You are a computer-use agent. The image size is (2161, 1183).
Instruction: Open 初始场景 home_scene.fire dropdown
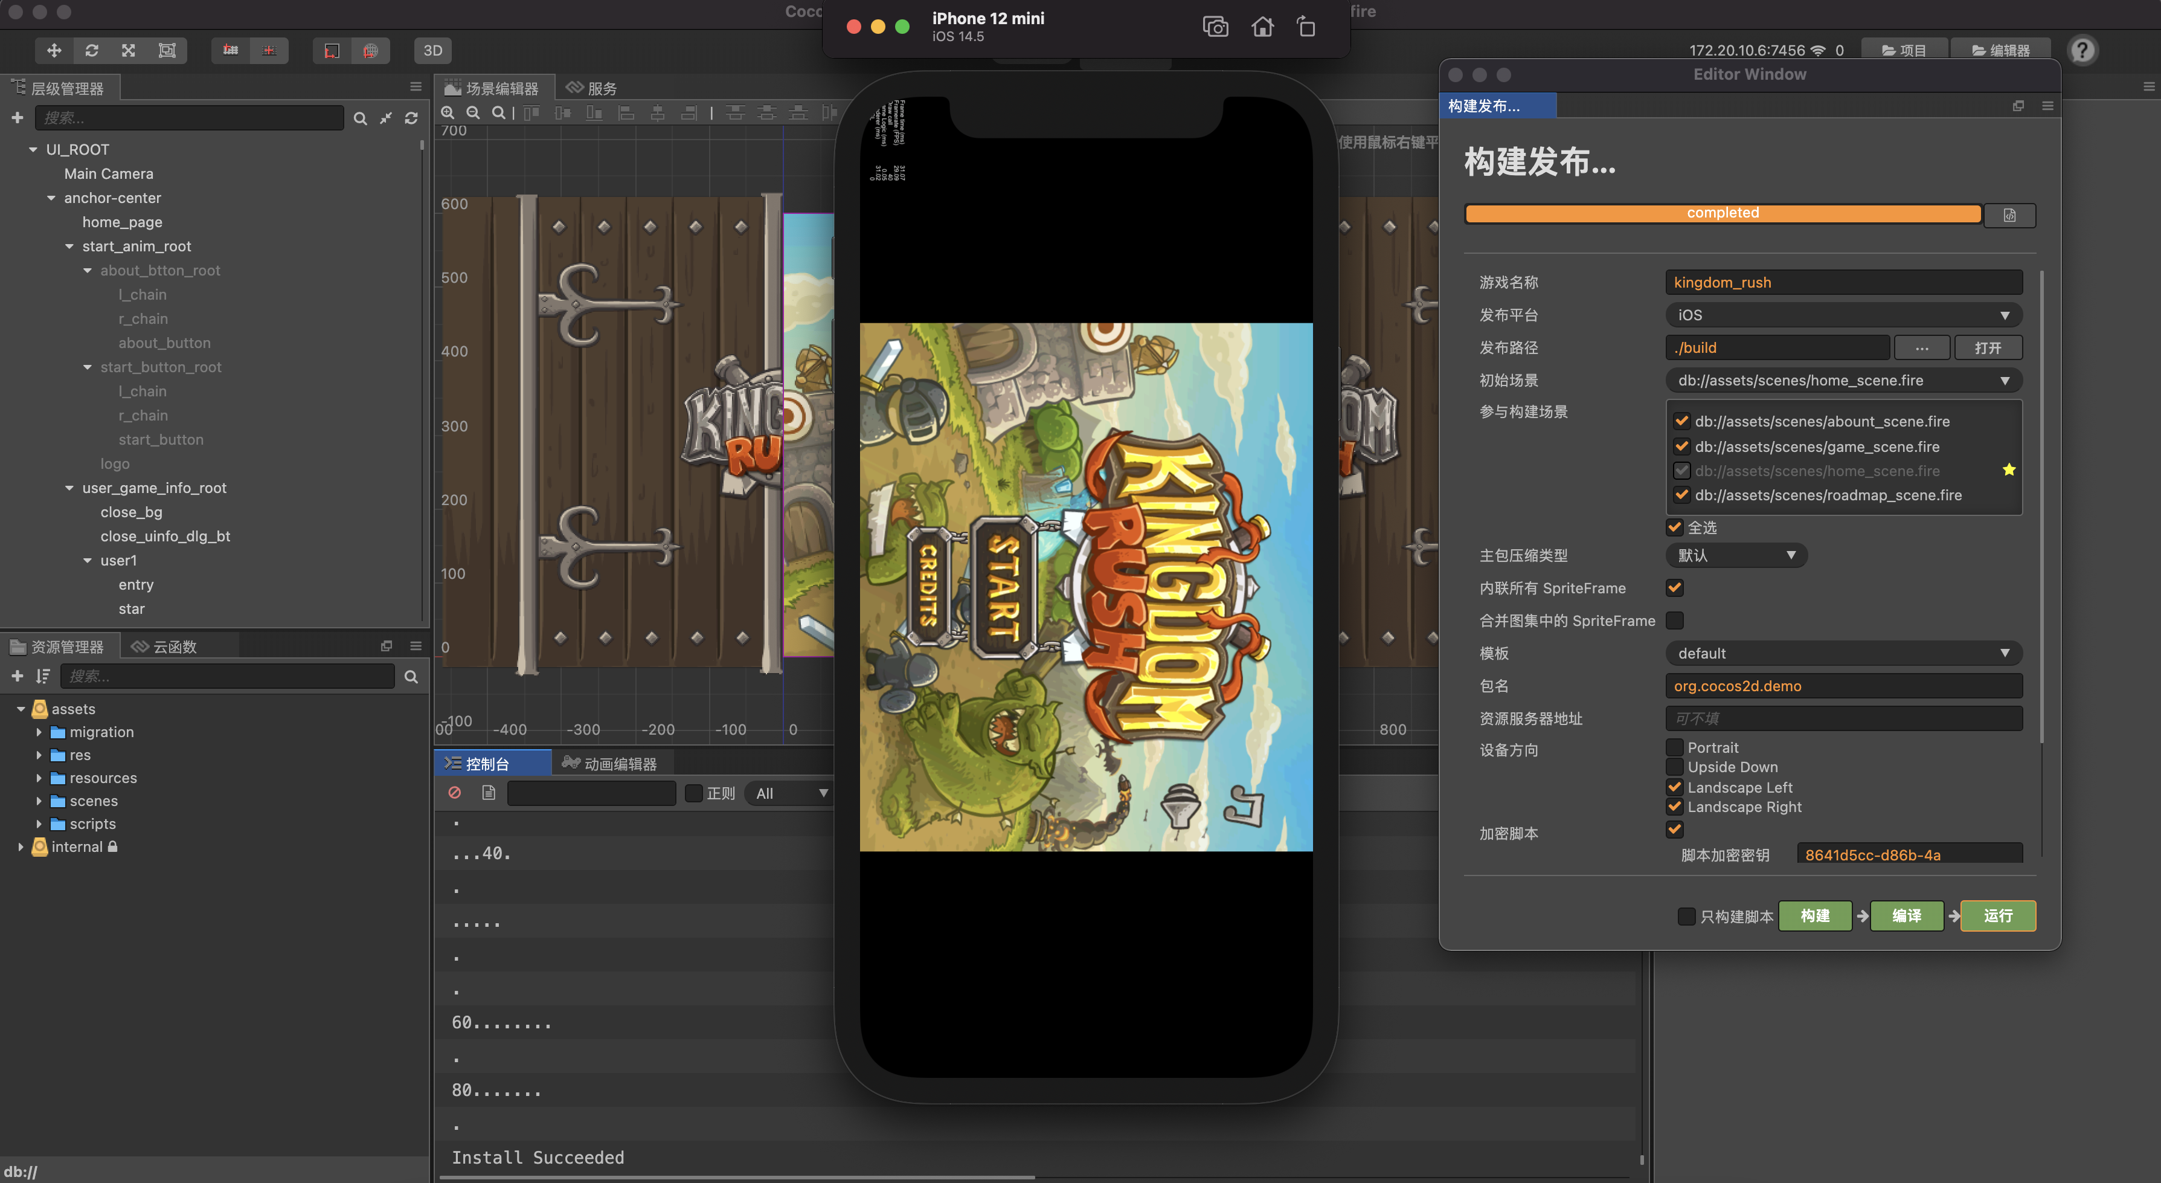1843,381
